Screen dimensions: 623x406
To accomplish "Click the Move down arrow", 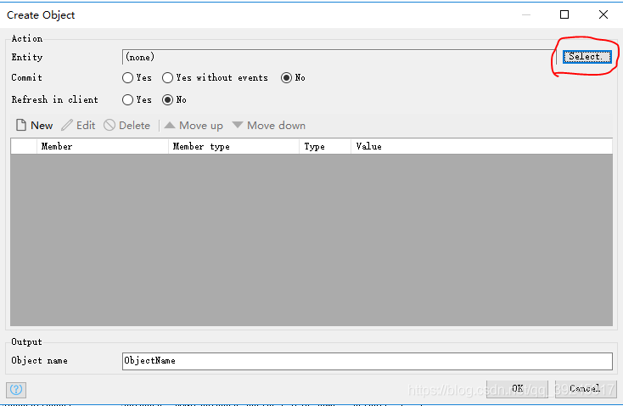I will tap(238, 126).
